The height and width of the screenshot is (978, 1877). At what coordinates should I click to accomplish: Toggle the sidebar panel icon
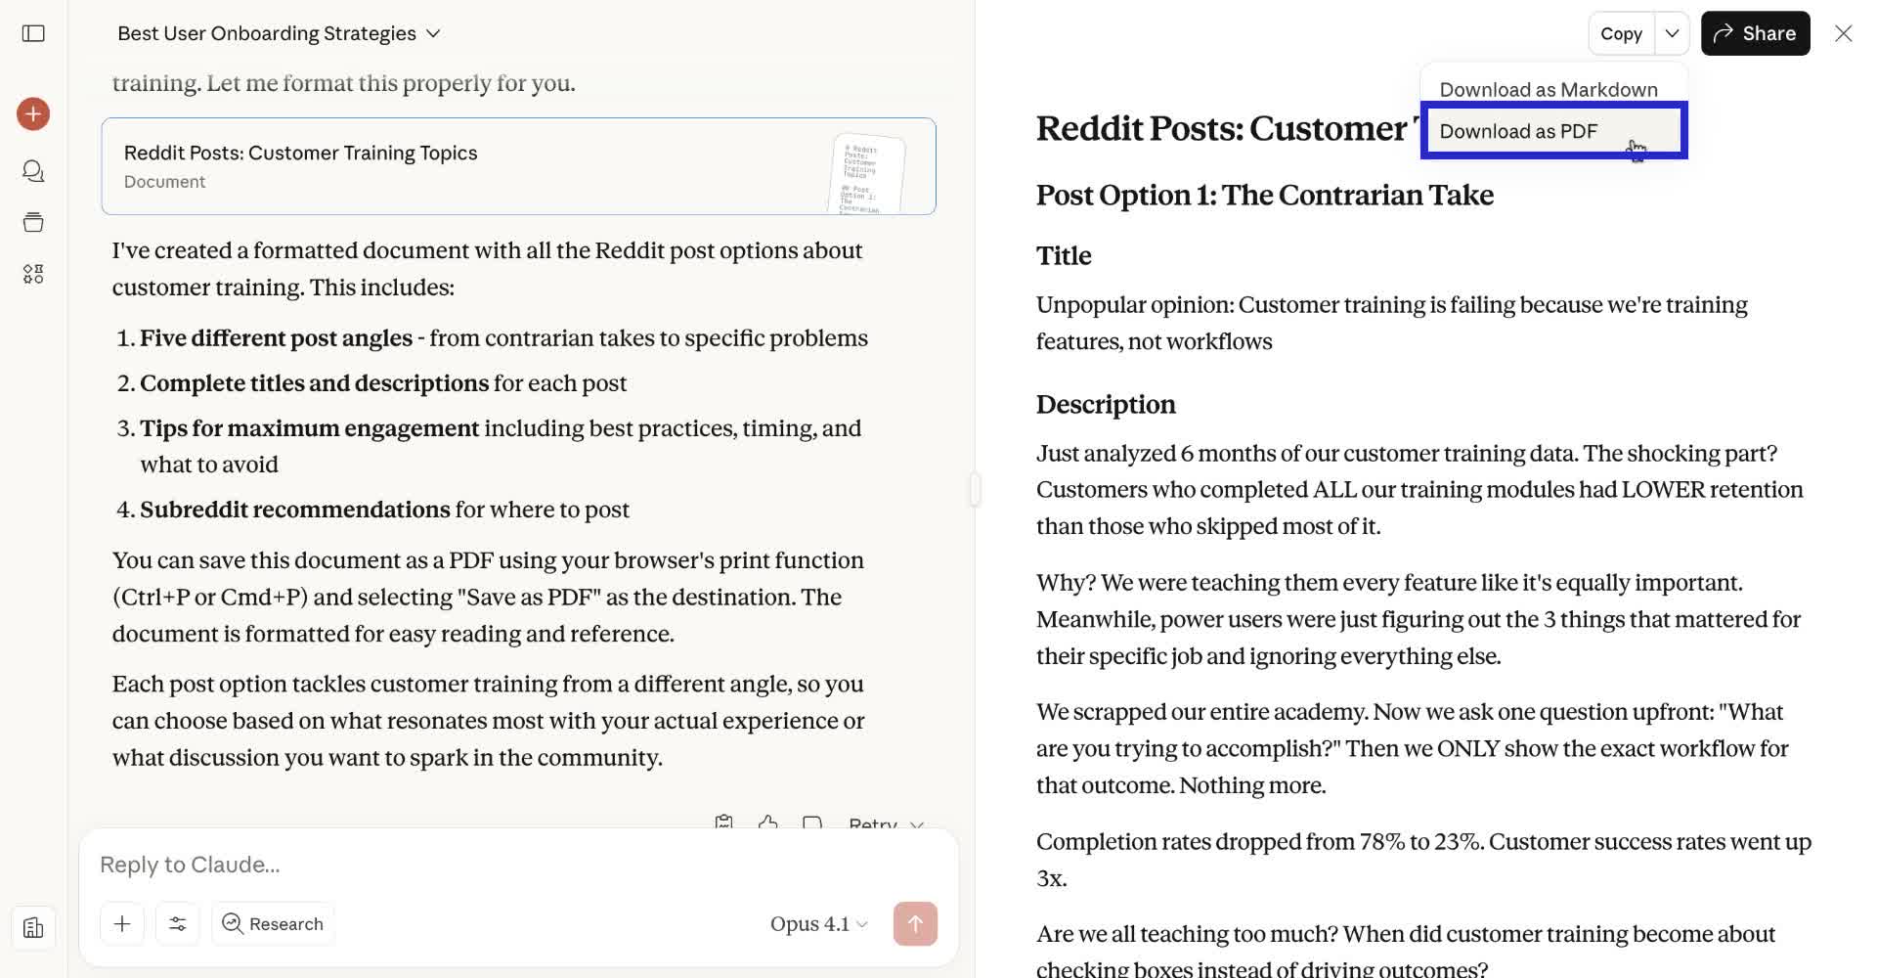[33, 33]
